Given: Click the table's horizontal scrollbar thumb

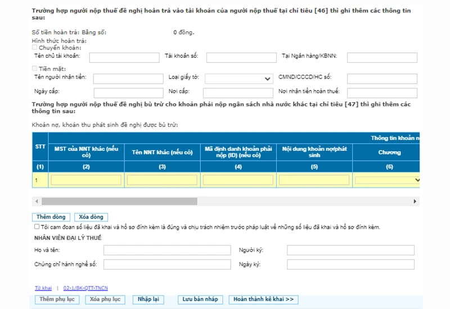Looking at the screenshot, I should pyautogui.click(x=119, y=201).
